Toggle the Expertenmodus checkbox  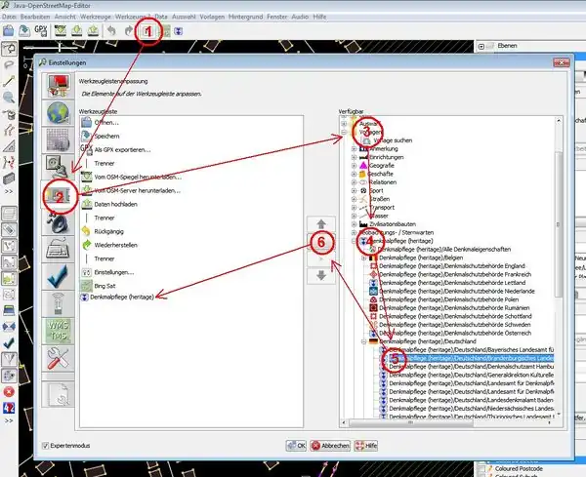click(x=46, y=446)
